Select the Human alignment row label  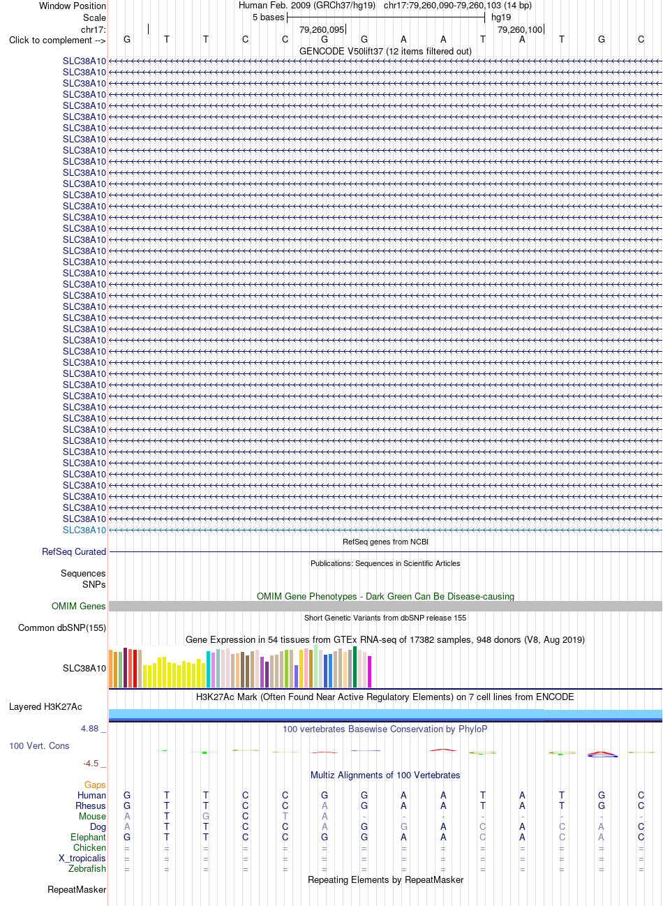[91, 795]
